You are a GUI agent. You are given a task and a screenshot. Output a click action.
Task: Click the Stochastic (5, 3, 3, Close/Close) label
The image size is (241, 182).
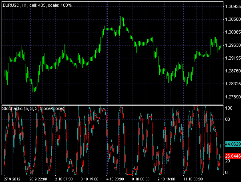pyautogui.click(x=33, y=108)
